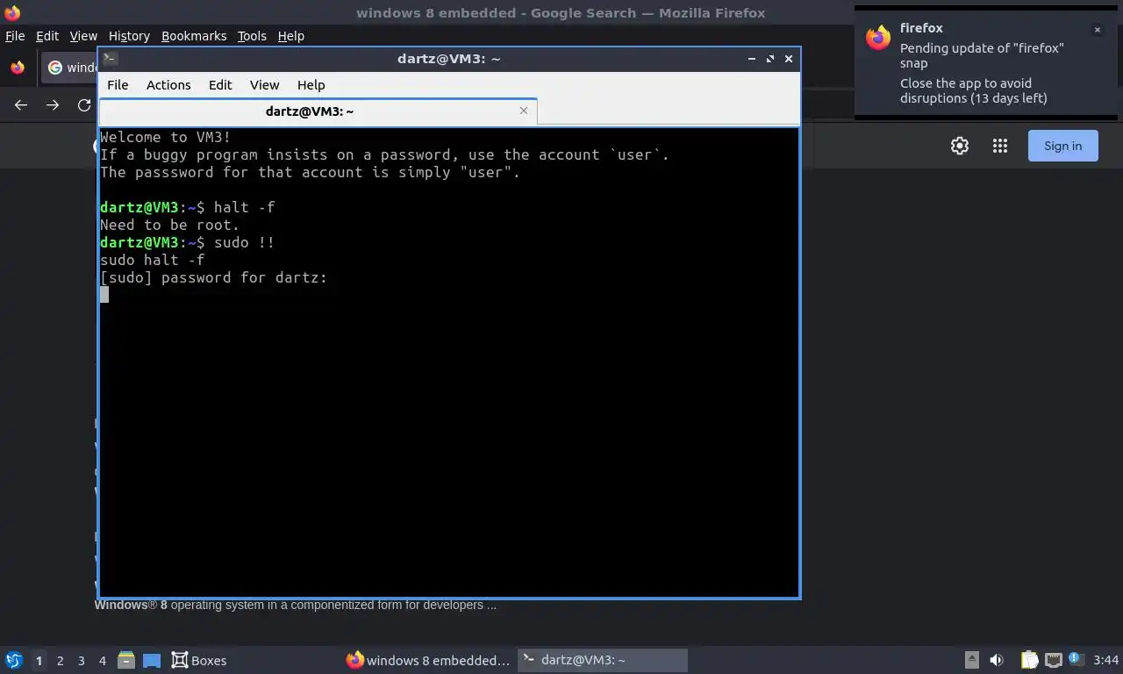Image resolution: width=1123 pixels, height=674 pixels.
Task: Go back in Firefox
Action: [21, 105]
